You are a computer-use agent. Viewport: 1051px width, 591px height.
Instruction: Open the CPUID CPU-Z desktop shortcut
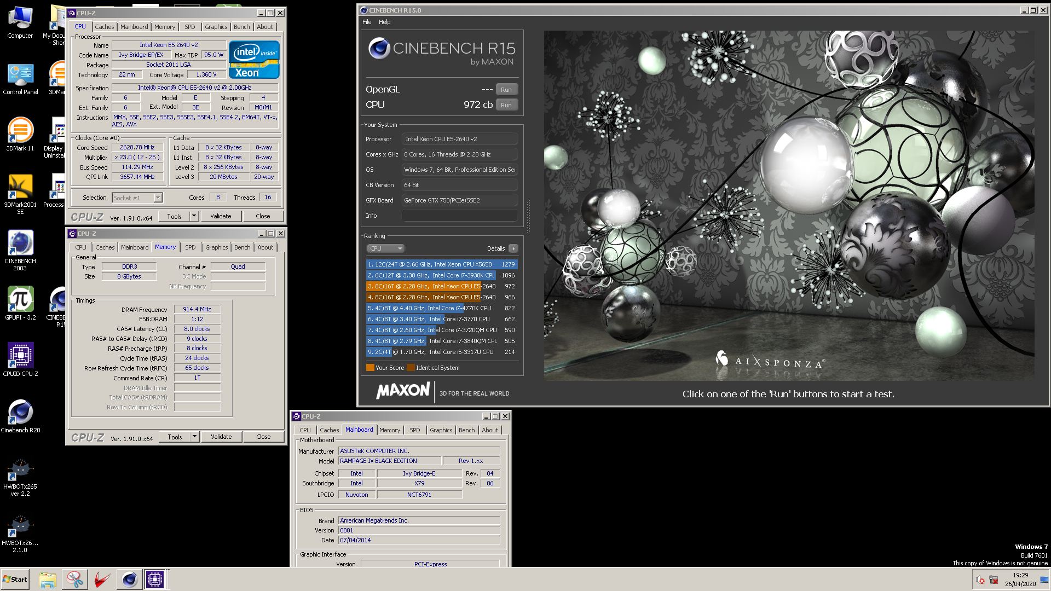point(20,360)
